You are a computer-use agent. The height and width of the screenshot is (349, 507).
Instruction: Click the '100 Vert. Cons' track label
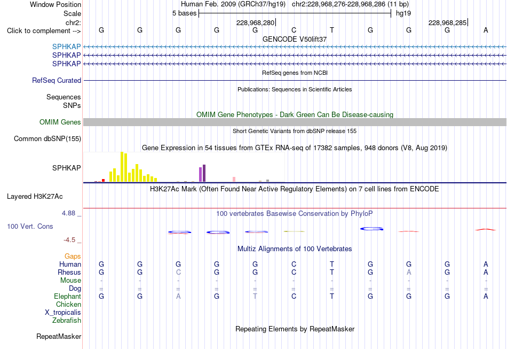click(x=30, y=226)
